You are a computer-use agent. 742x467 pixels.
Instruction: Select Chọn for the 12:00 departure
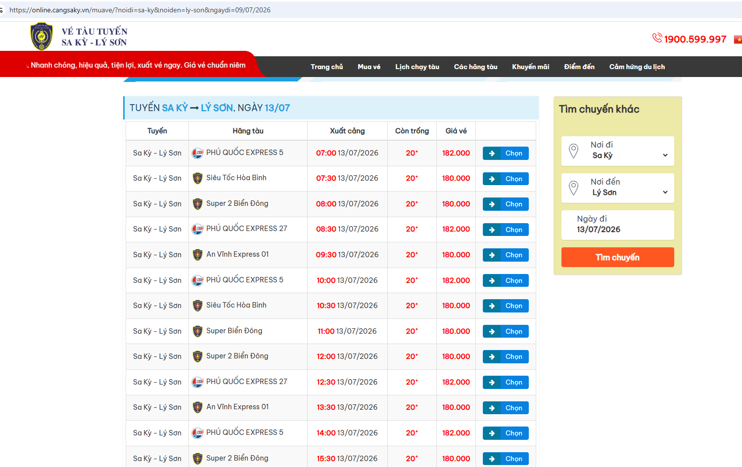[506, 356]
